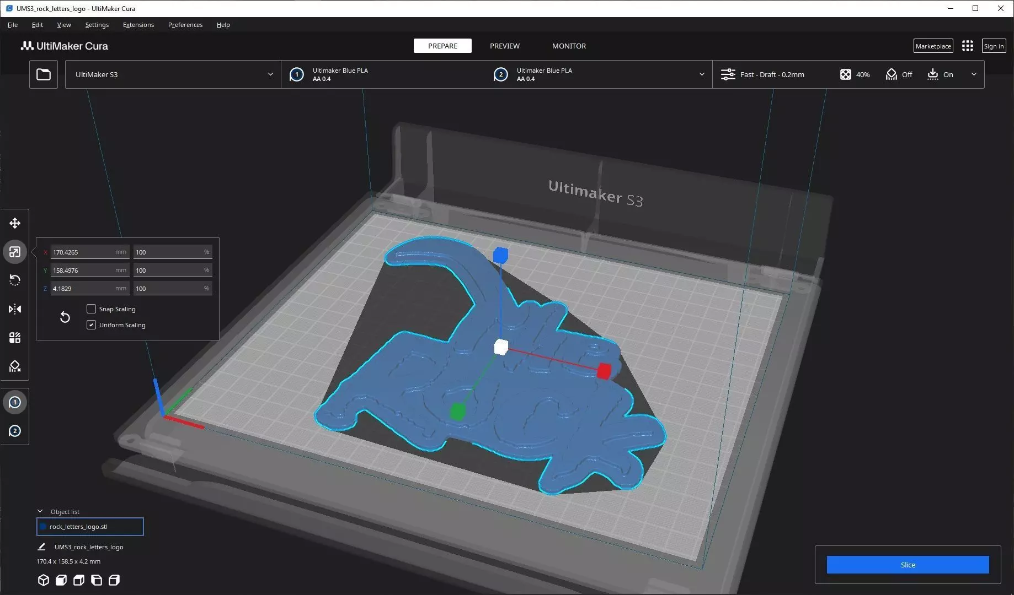Switch to top view icon
This screenshot has height=595, width=1014.
79,580
